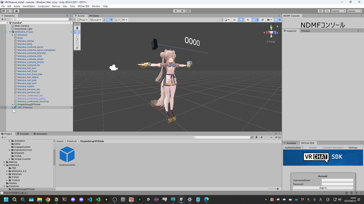Open Windows Start button on taskbar

click(6, 199)
